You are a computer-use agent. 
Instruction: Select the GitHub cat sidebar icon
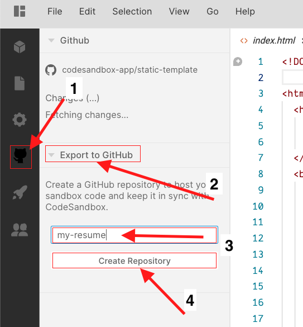coord(20,155)
